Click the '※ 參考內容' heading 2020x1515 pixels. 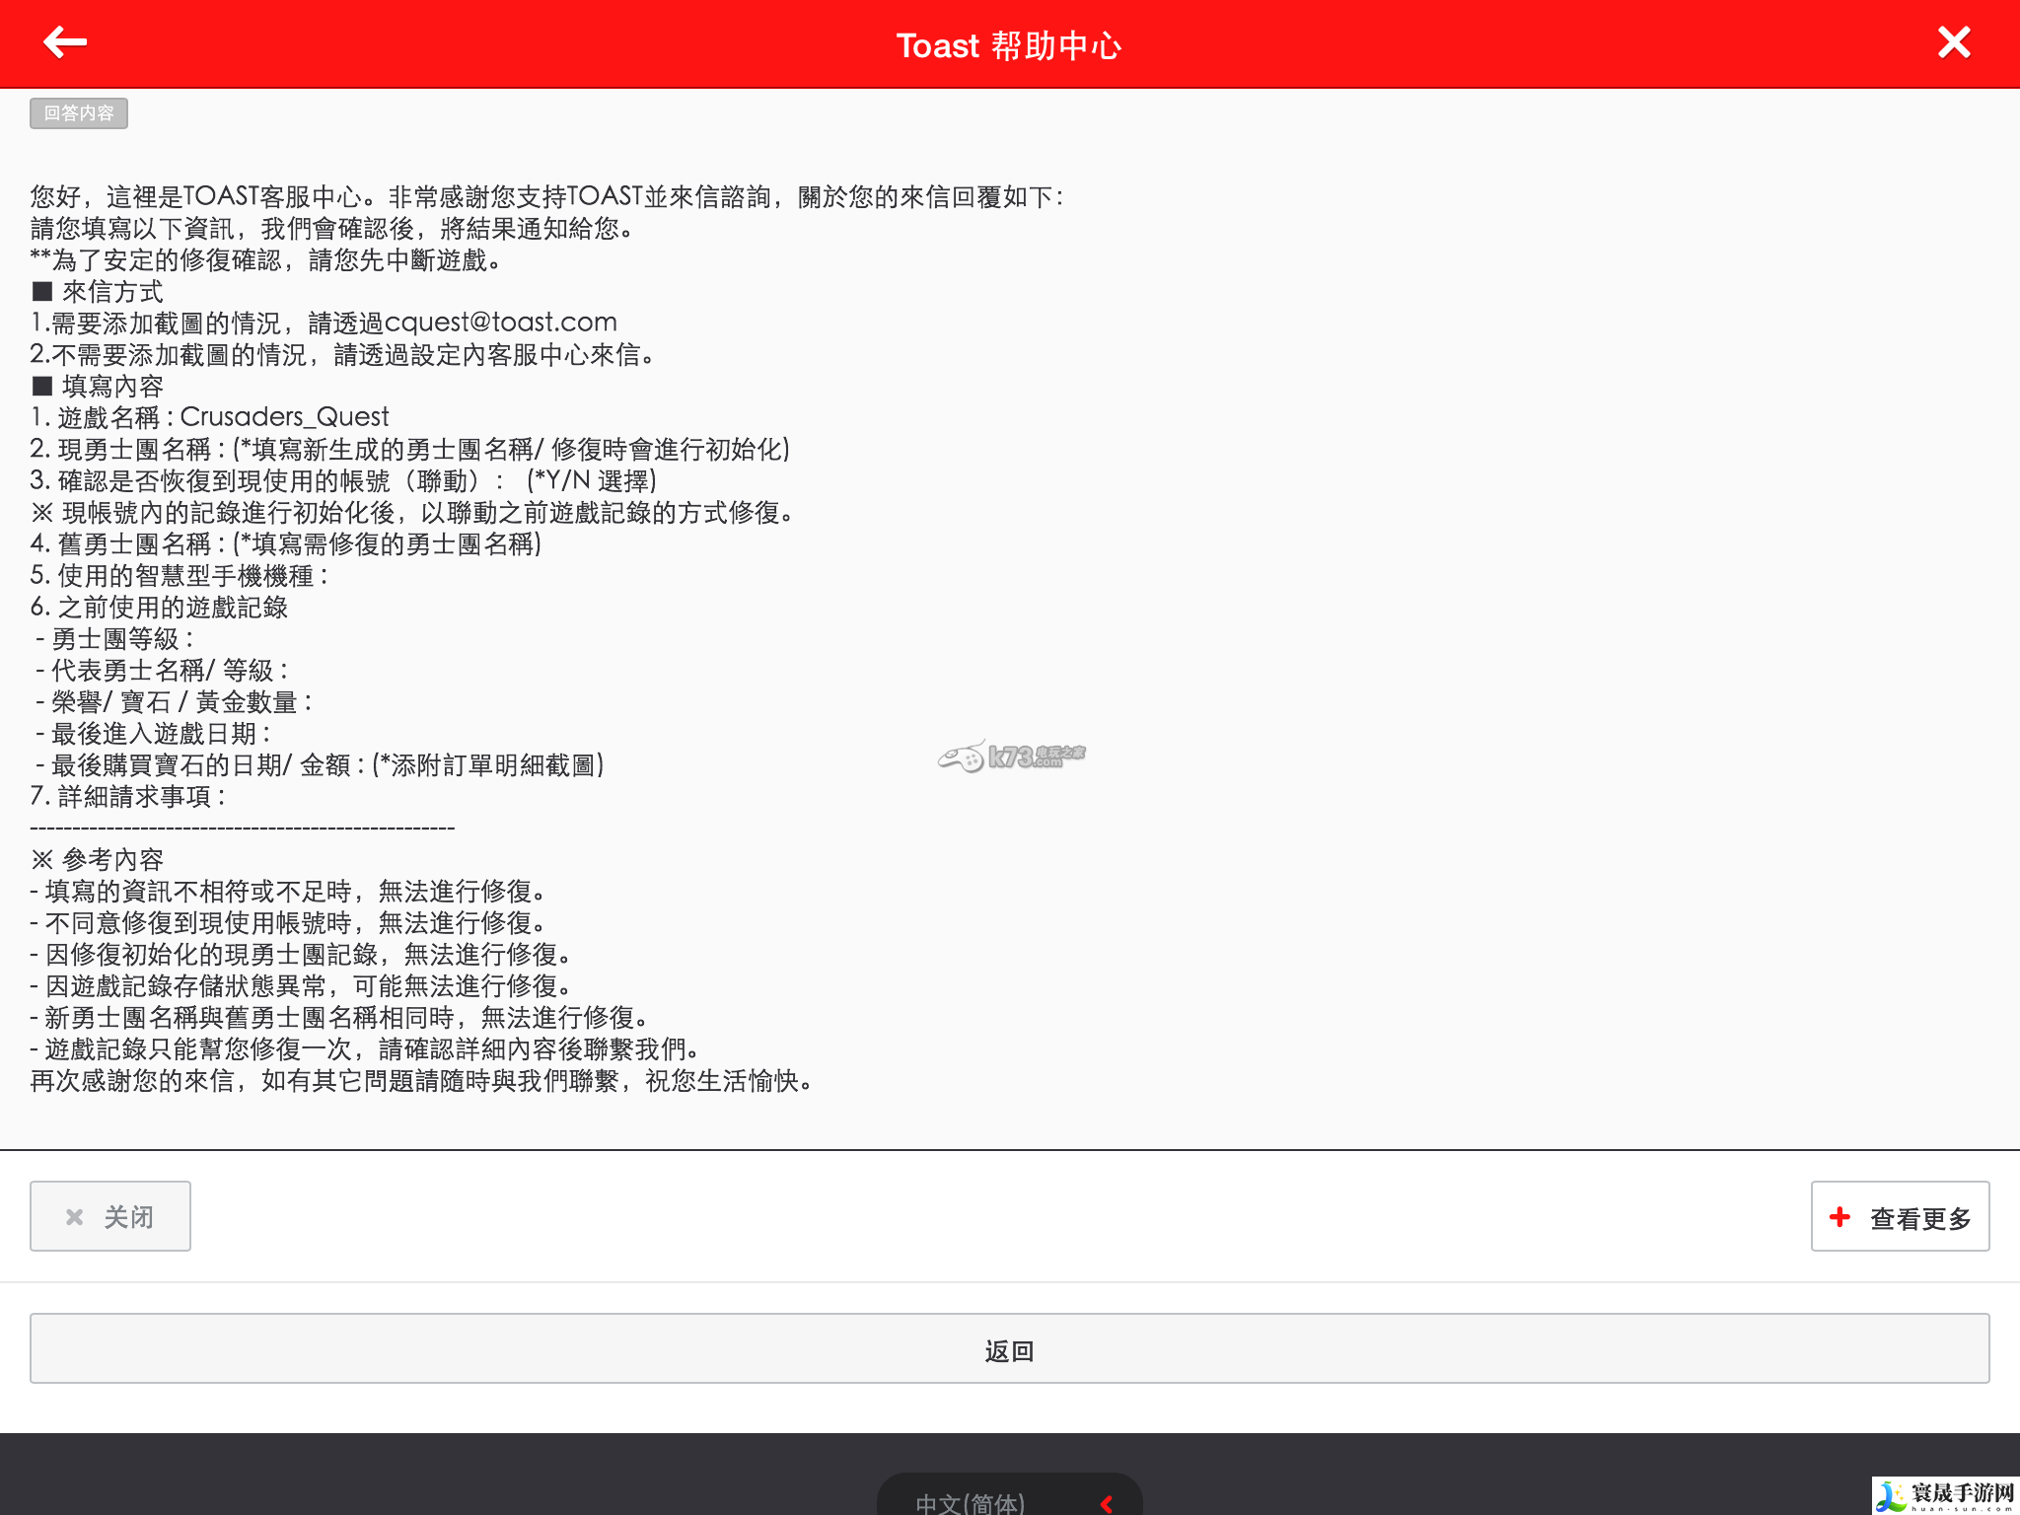pyautogui.click(x=97, y=860)
